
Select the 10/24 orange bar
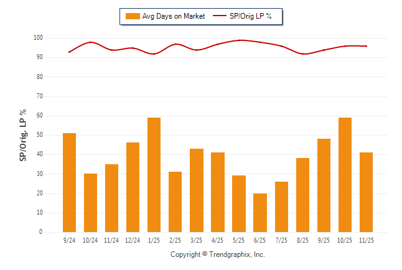click(90, 202)
